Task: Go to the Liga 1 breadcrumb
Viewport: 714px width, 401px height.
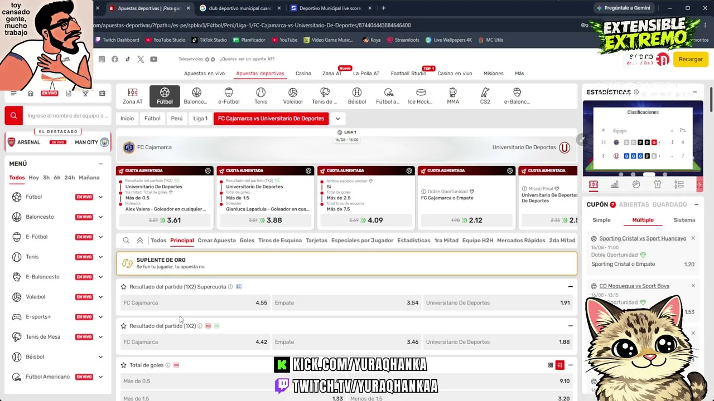Action: click(200, 119)
